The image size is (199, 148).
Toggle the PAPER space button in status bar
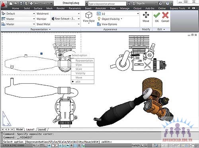coord(136,145)
